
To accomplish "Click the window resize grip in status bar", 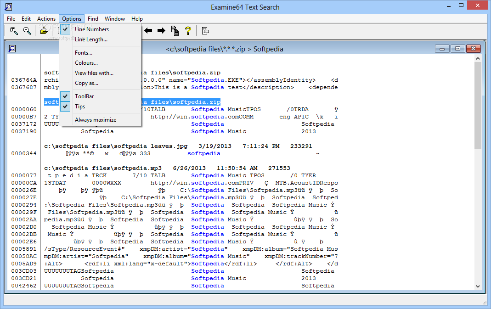I will (485, 303).
